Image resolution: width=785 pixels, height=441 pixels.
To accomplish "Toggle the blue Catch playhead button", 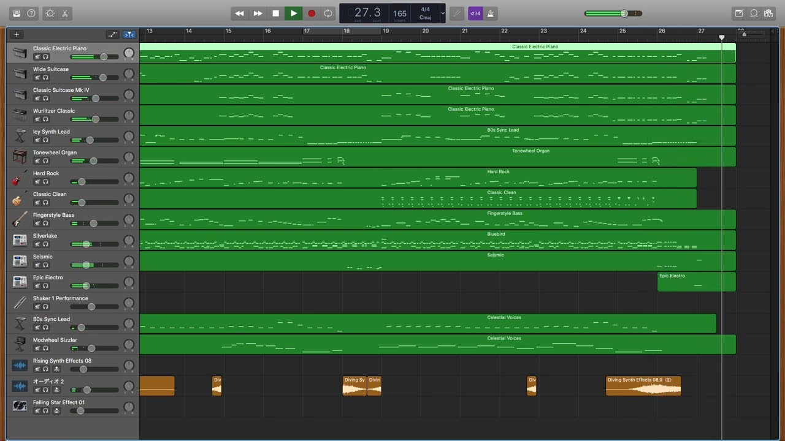I will [x=129, y=35].
